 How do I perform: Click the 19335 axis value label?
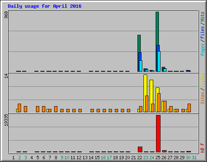click(6, 120)
